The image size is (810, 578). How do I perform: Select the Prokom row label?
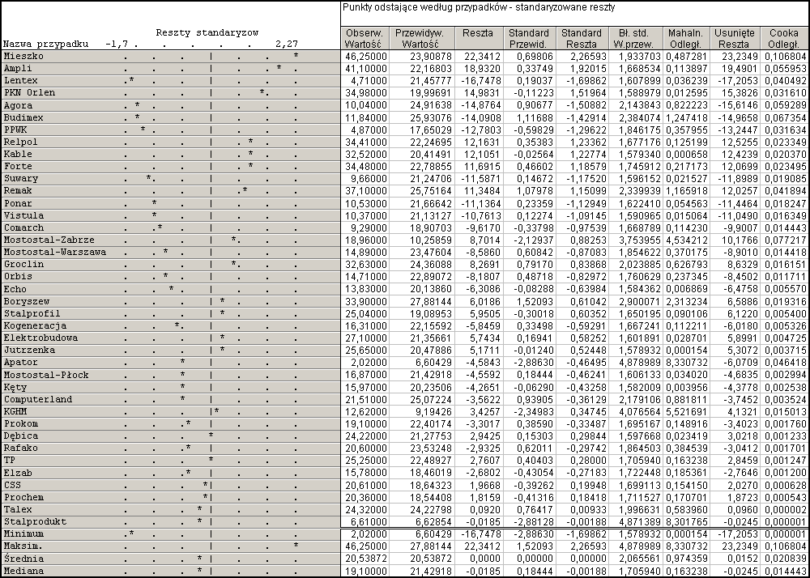tap(21, 423)
